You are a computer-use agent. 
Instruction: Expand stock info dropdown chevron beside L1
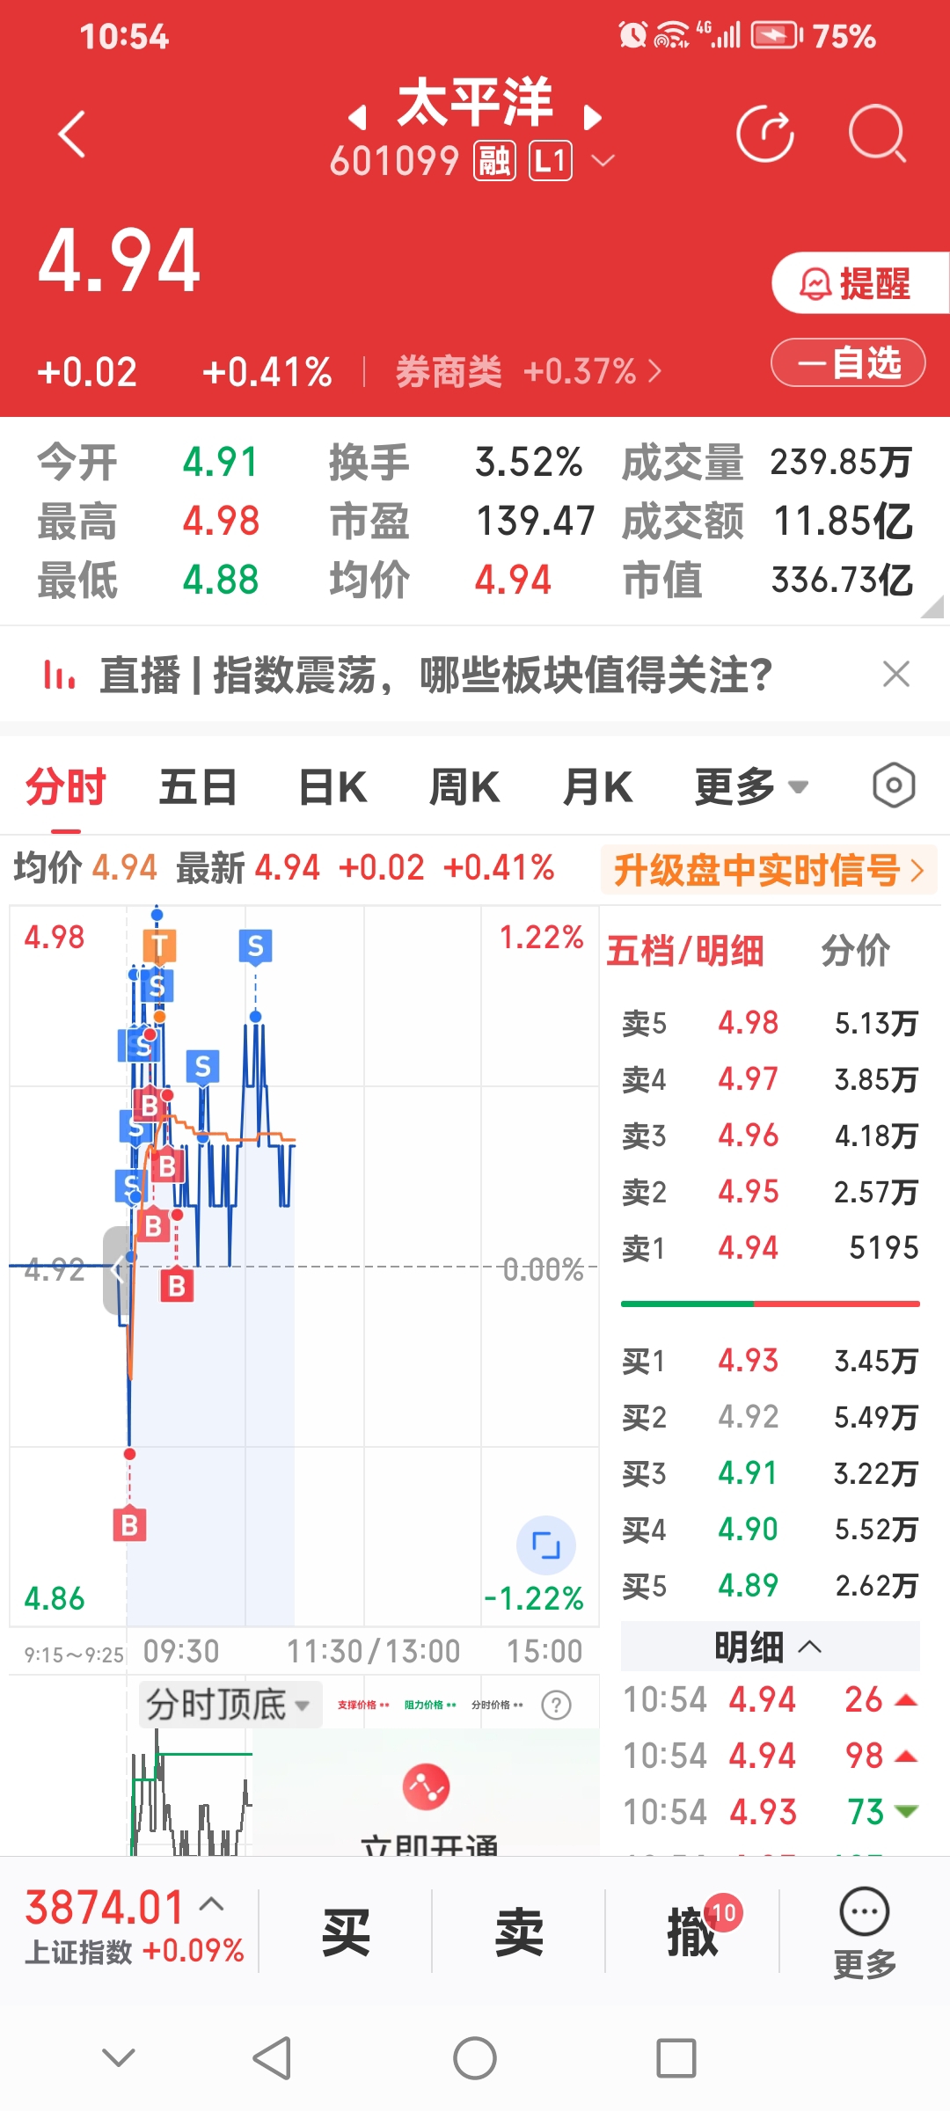603,161
